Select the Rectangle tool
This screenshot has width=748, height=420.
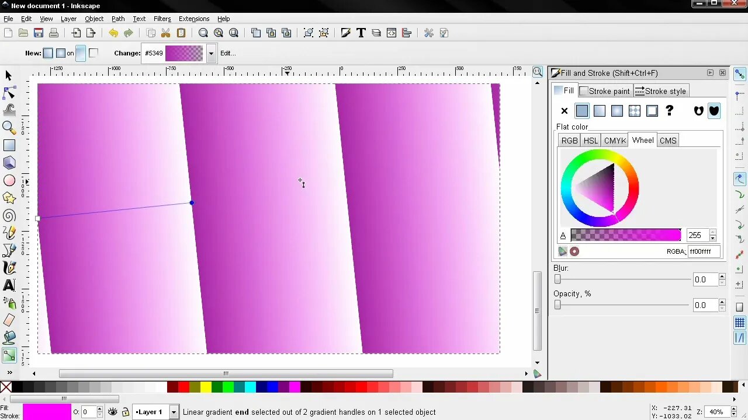click(x=9, y=145)
